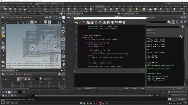Toggle points attribute view in spreadsheet

19,79
